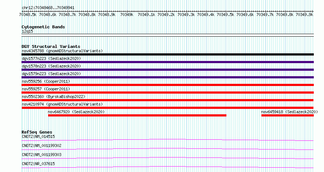Click the dgv1579n223 Sedlazeck2020 label
Image resolution: width=324 pixels, height=172 pixels.
[51, 74]
